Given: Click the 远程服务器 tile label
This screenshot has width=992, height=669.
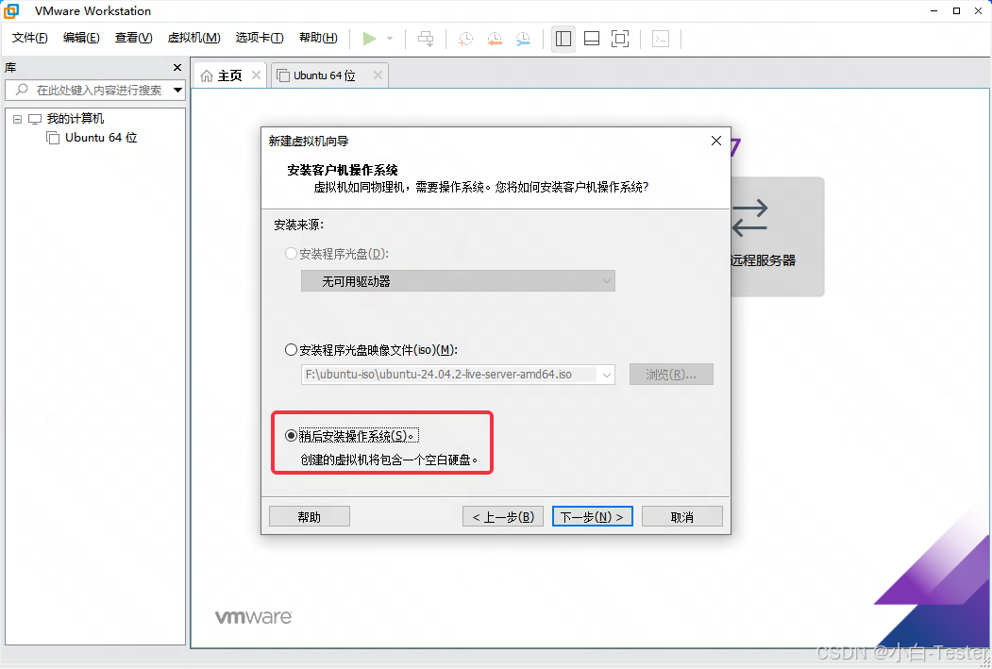Looking at the screenshot, I should (764, 259).
